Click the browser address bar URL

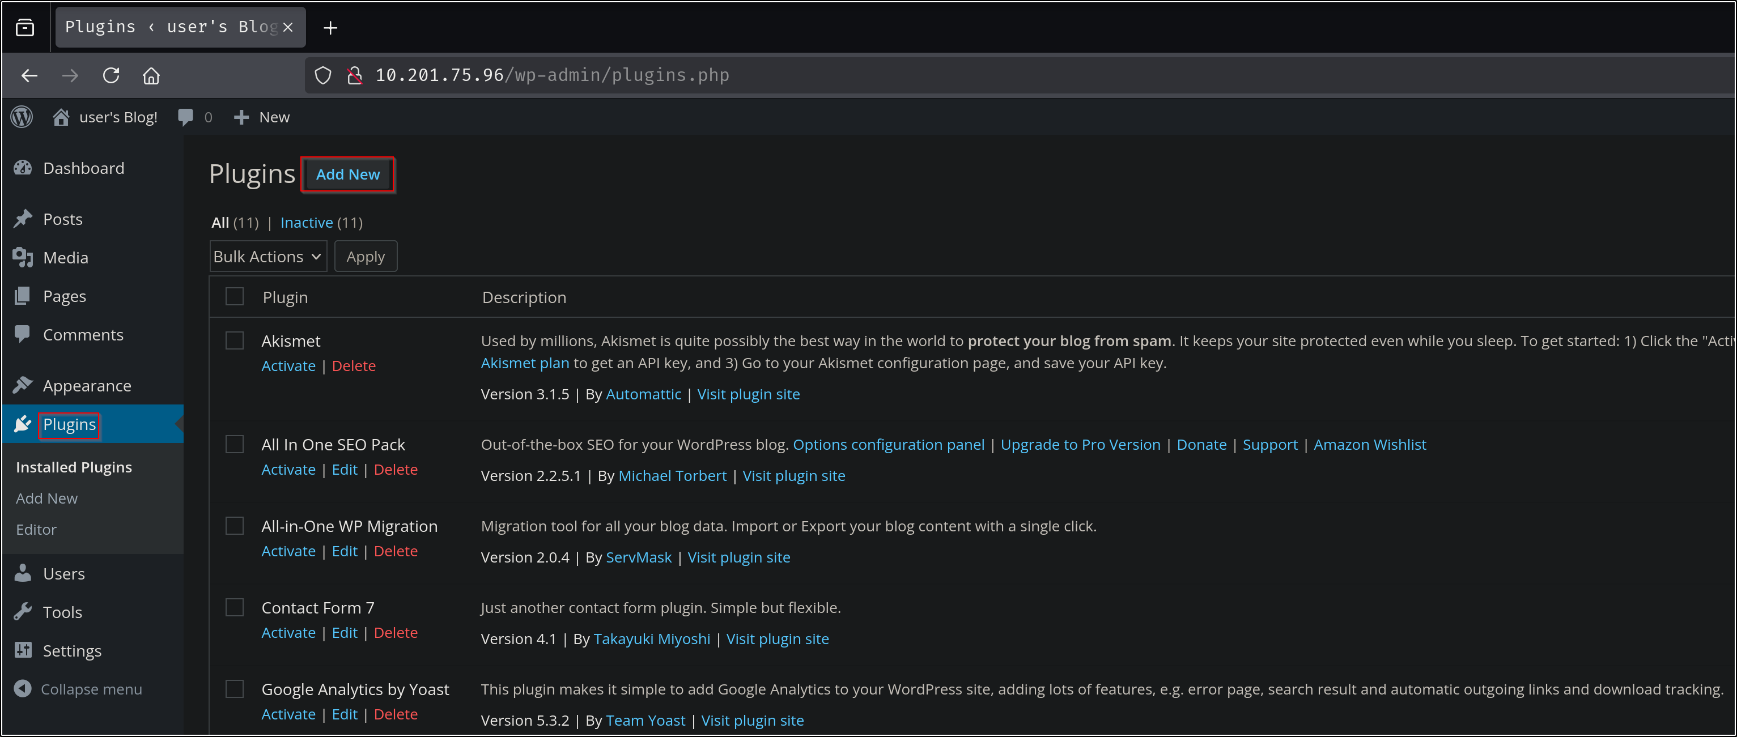[x=551, y=75]
